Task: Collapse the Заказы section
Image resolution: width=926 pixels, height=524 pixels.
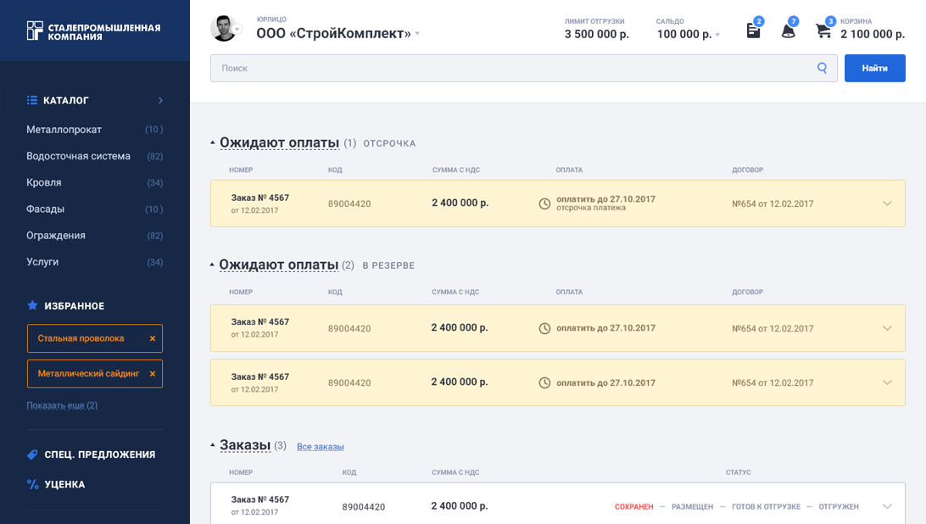Action: coord(213,446)
